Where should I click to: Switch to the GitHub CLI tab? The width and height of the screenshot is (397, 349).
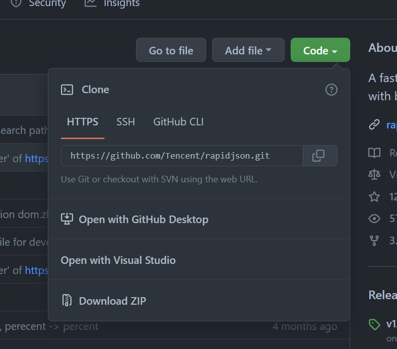click(x=178, y=122)
